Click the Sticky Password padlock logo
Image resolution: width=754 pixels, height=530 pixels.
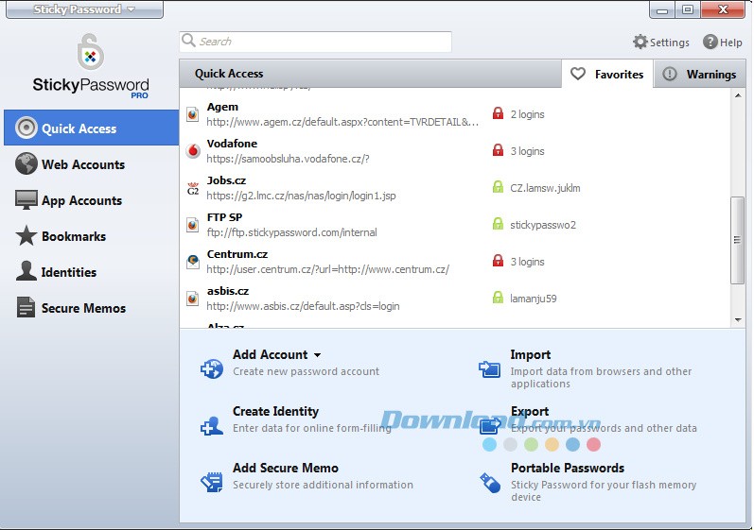[x=91, y=51]
